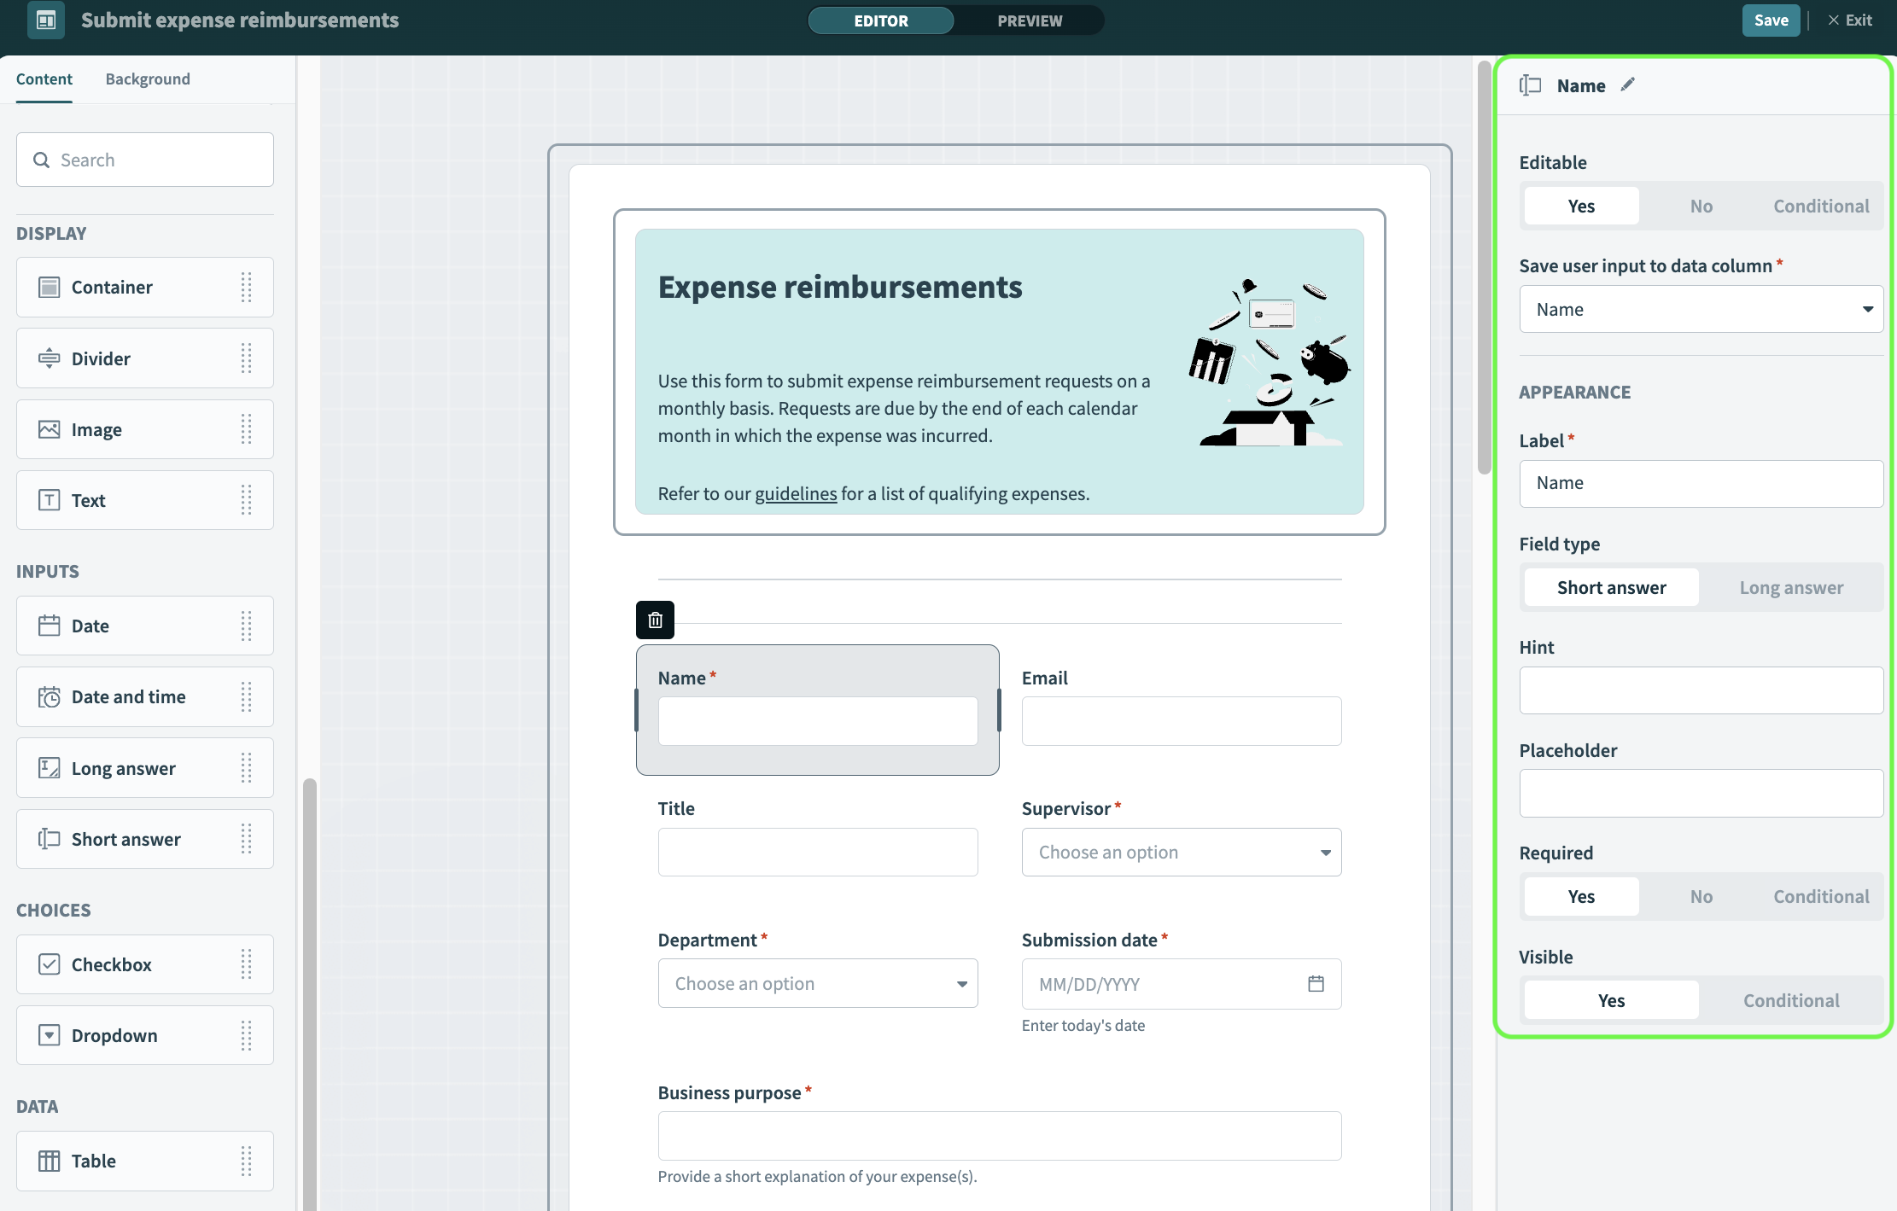The width and height of the screenshot is (1897, 1211).
Task: Click the Image component icon
Action: coord(50,430)
